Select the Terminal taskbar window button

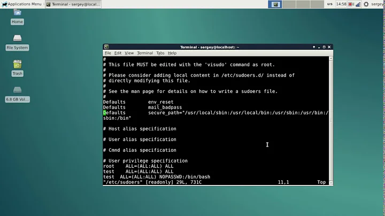73,4
